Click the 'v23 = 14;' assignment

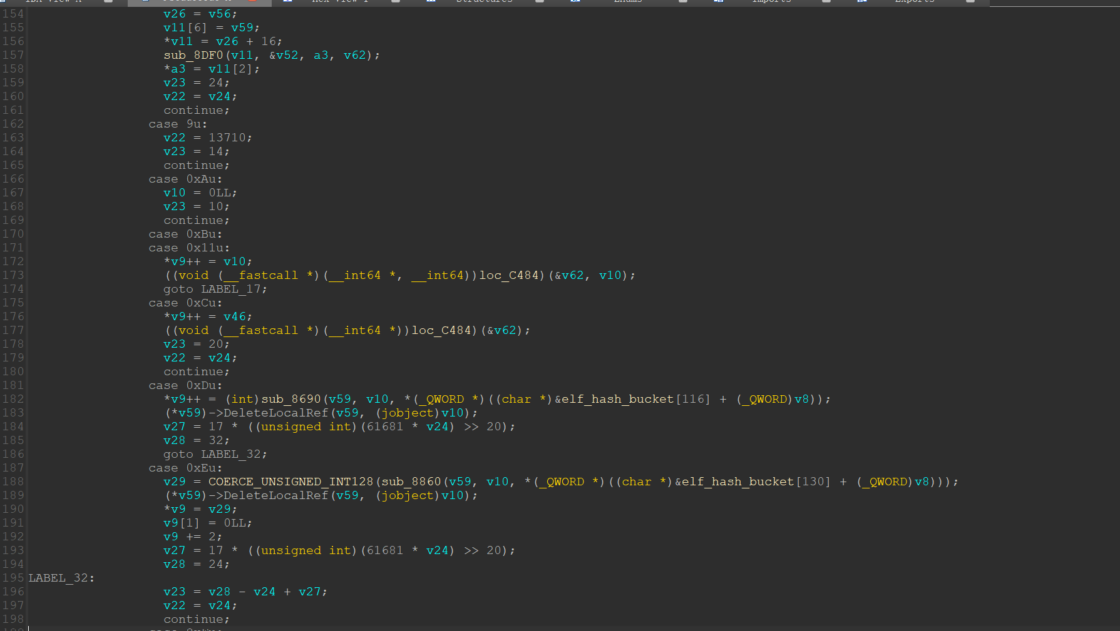(x=197, y=151)
